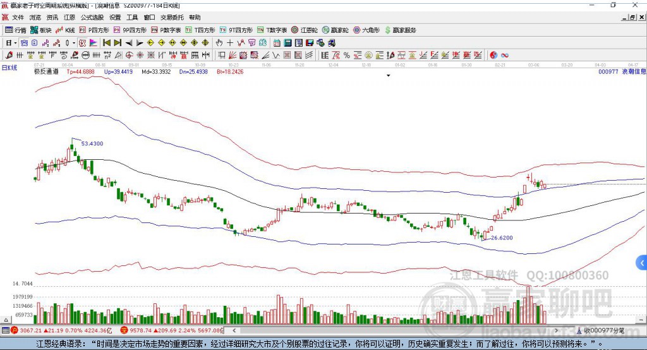Click the blue side panel arrow button
The image size is (647, 350).
tap(642, 263)
